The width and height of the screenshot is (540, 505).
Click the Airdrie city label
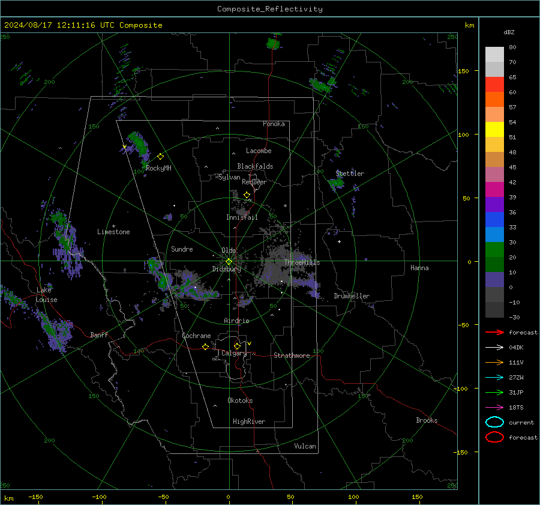(236, 321)
